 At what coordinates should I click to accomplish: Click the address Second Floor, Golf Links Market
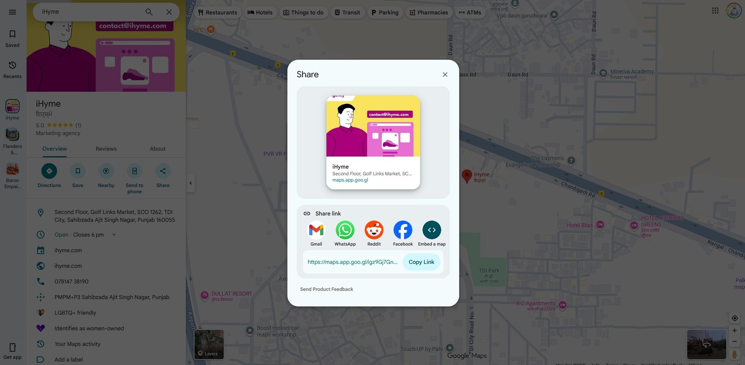pos(115,216)
